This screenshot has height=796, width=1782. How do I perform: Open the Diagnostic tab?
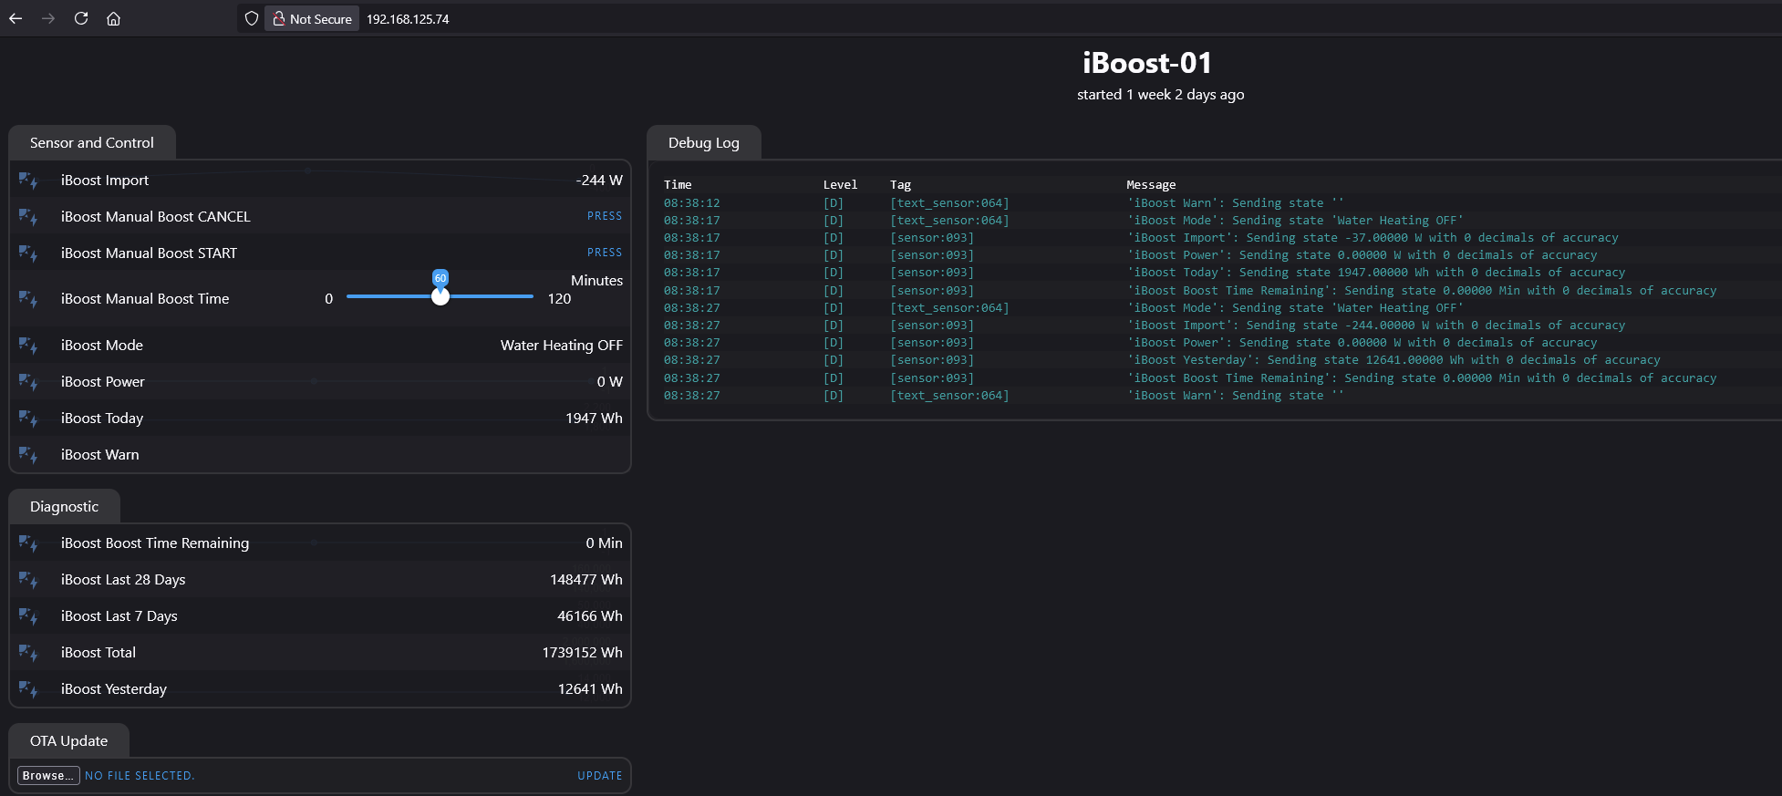pos(64,506)
